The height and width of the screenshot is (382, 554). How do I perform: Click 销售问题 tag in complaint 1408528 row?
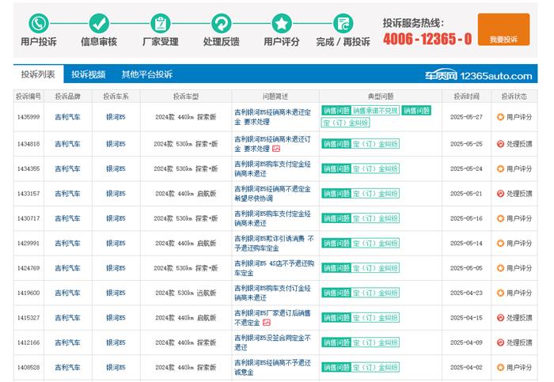click(x=336, y=367)
